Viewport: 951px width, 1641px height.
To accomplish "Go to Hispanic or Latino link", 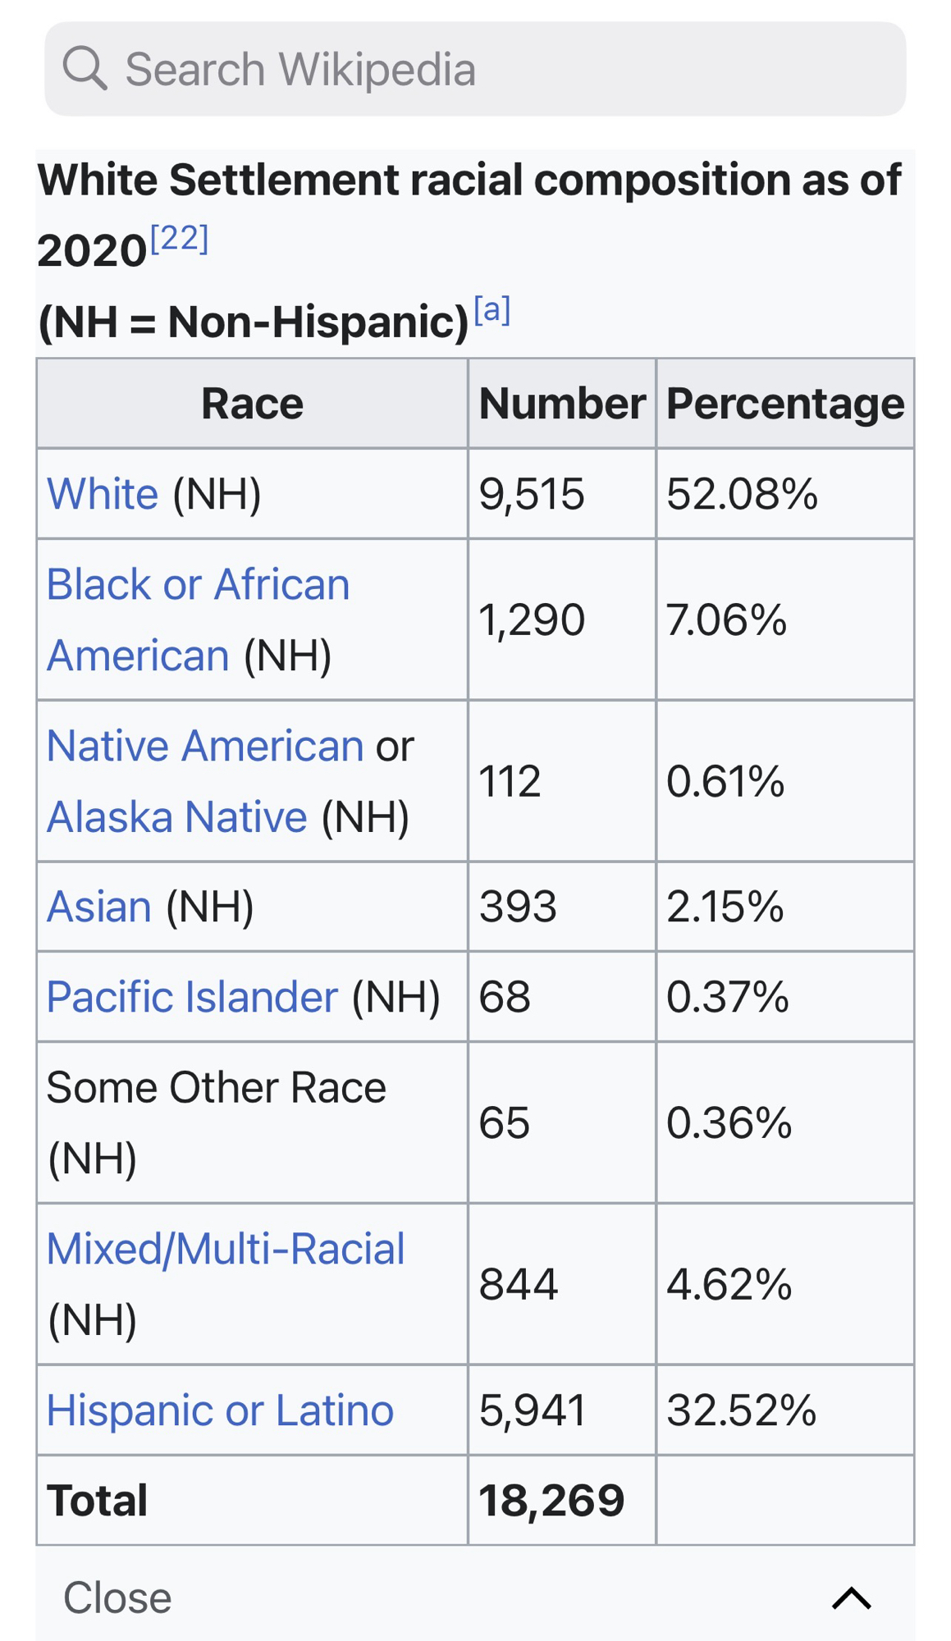I will tap(220, 1410).
